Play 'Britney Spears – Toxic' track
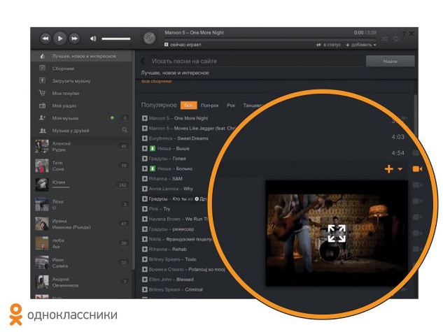The image size is (443, 332). click(x=145, y=259)
